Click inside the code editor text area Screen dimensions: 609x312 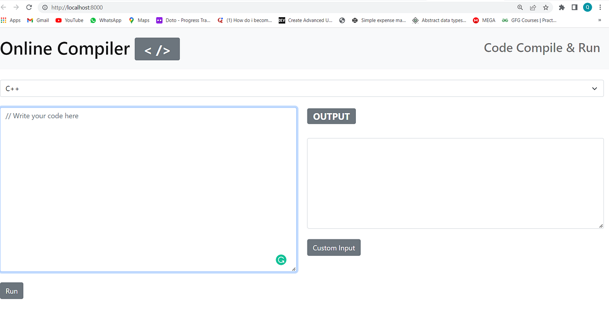[x=149, y=188]
